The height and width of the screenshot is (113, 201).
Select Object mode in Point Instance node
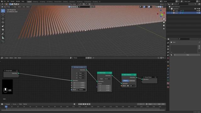coord(126,81)
